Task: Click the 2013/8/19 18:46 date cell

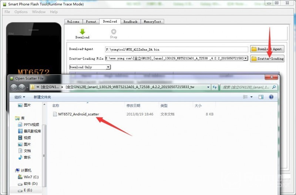Action: pyautogui.click(x=140, y=114)
